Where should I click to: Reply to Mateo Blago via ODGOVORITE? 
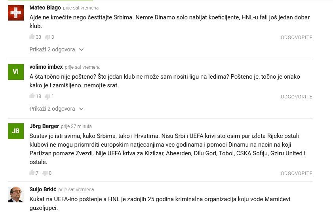tap(297, 38)
